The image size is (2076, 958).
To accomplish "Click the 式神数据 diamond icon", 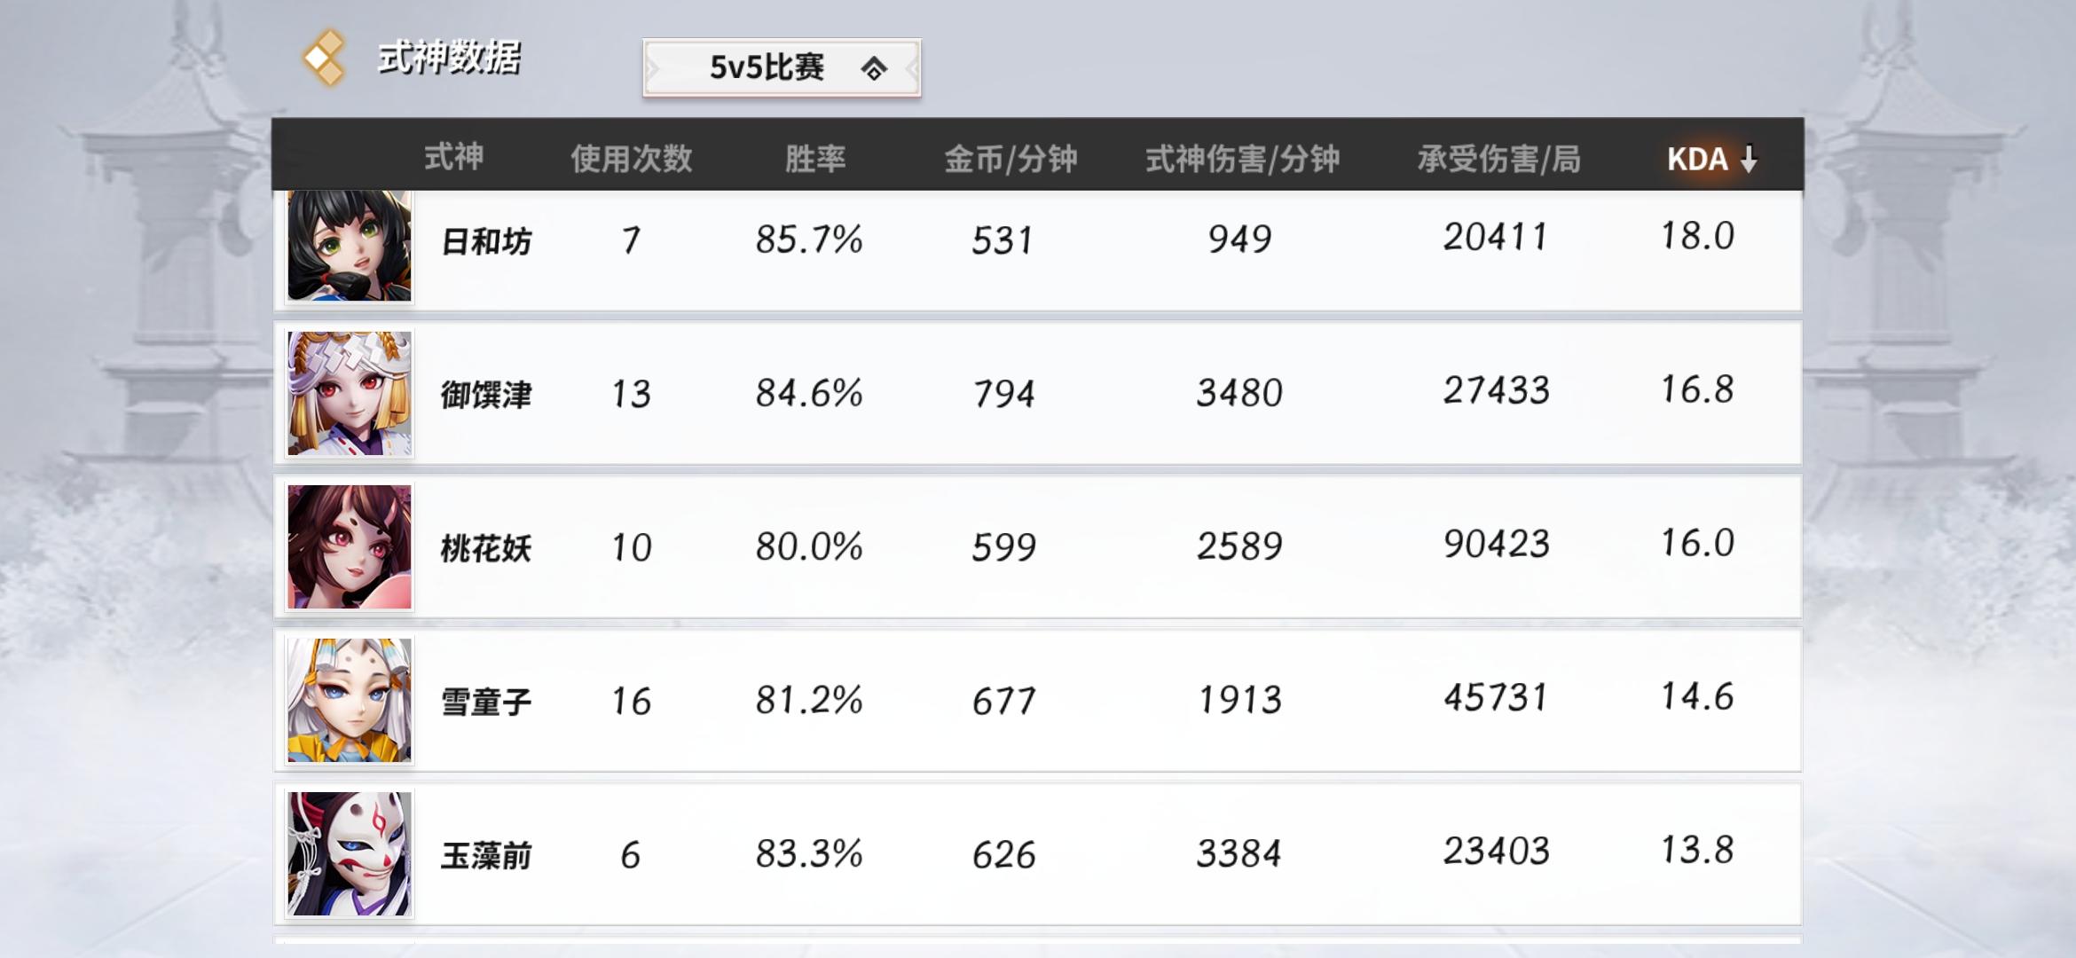I will (324, 59).
